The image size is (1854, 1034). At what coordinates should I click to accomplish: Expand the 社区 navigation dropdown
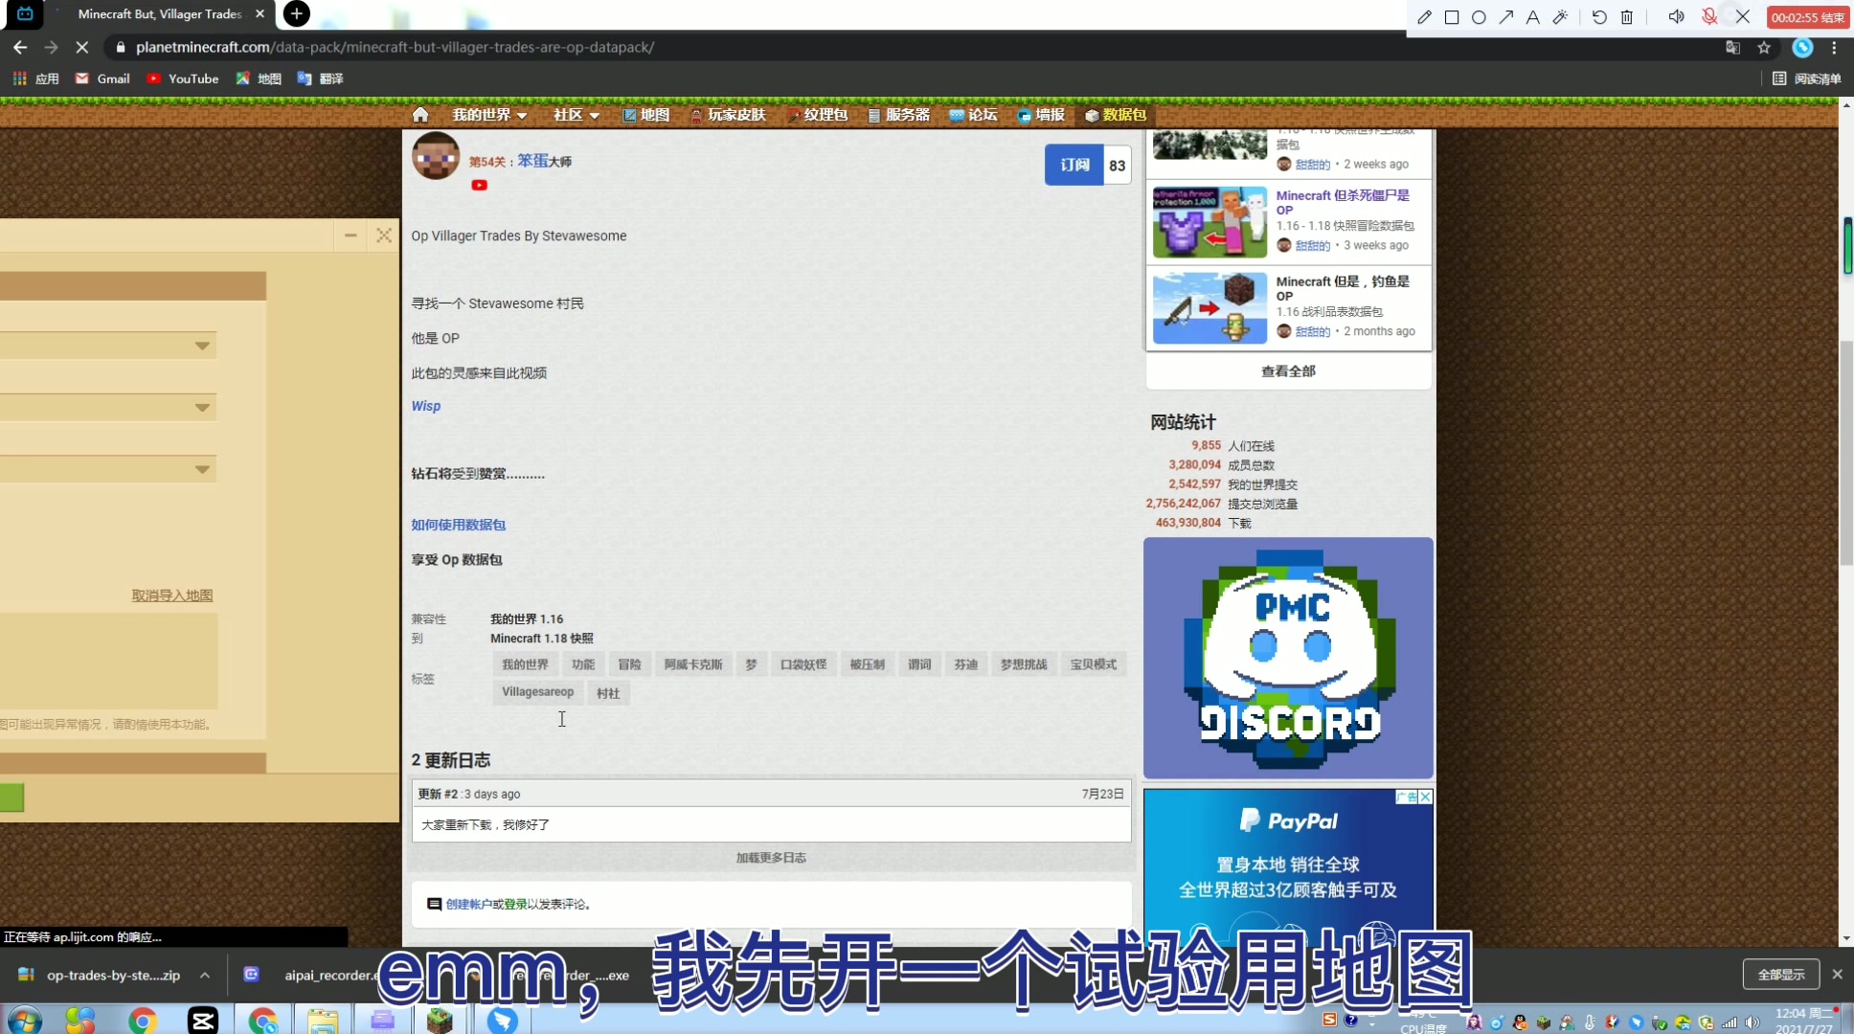pyautogui.click(x=576, y=115)
